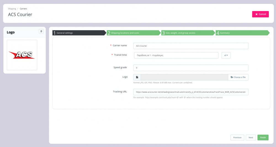Click the grey Logo file path box
Screen dimensions: 276x147
(x=184, y=77)
